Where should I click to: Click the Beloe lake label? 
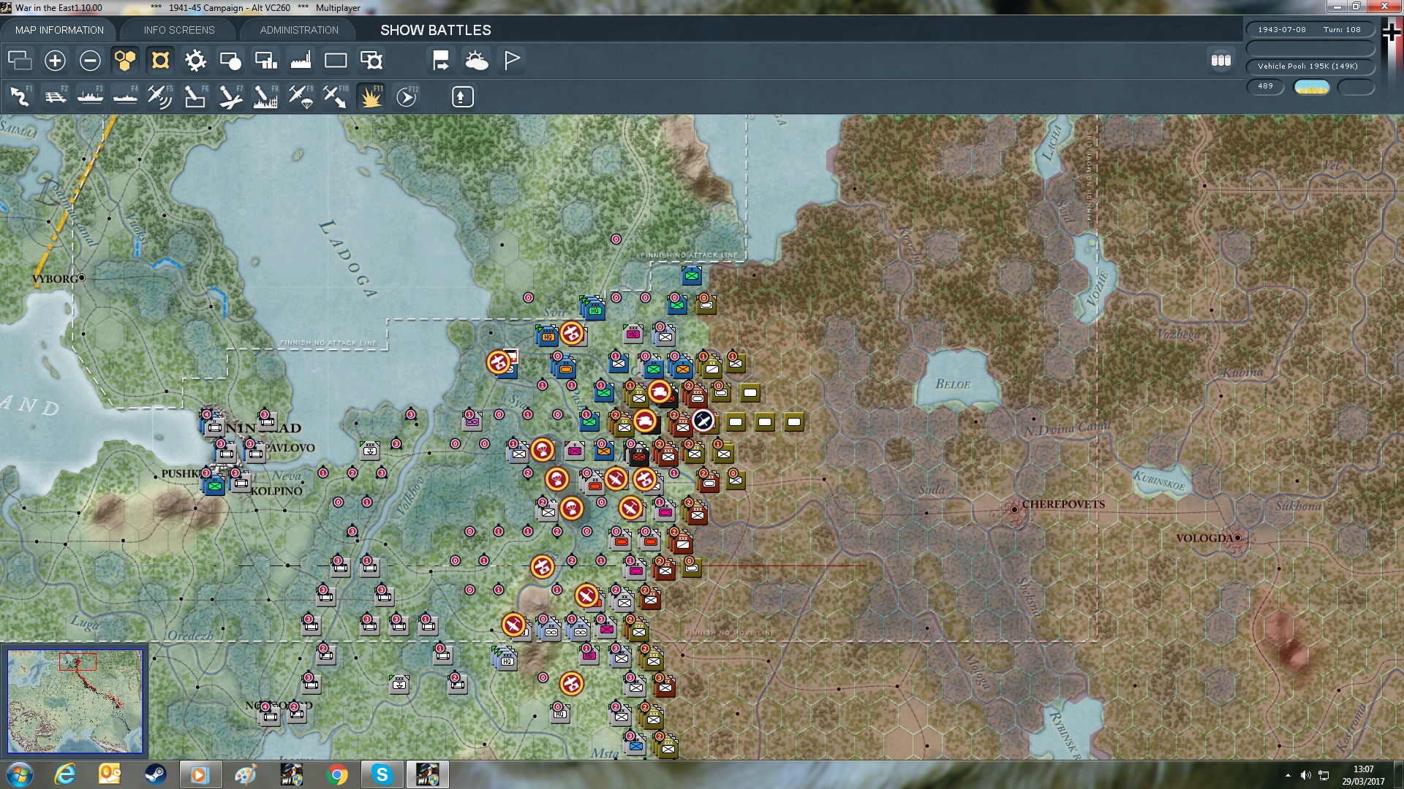click(x=953, y=384)
